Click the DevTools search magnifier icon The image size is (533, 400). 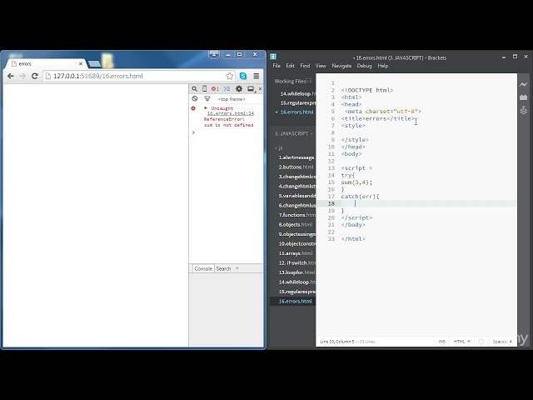(194, 89)
